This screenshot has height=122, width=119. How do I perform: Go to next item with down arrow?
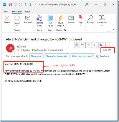point(31,4)
